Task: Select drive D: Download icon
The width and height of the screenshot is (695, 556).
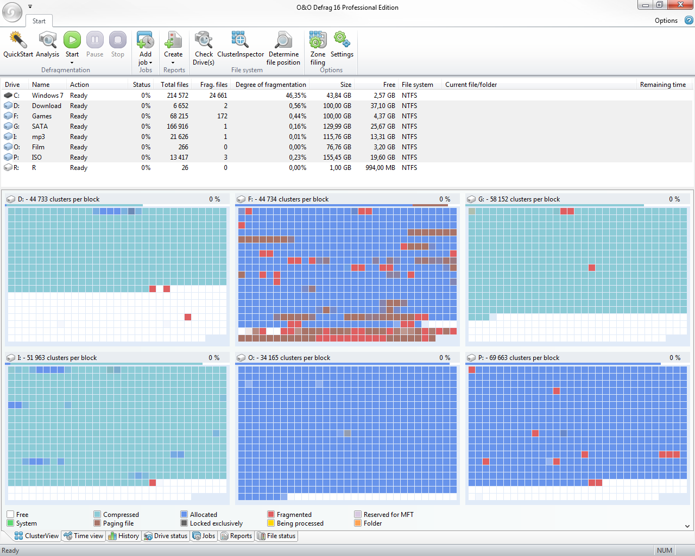Action: coord(8,106)
